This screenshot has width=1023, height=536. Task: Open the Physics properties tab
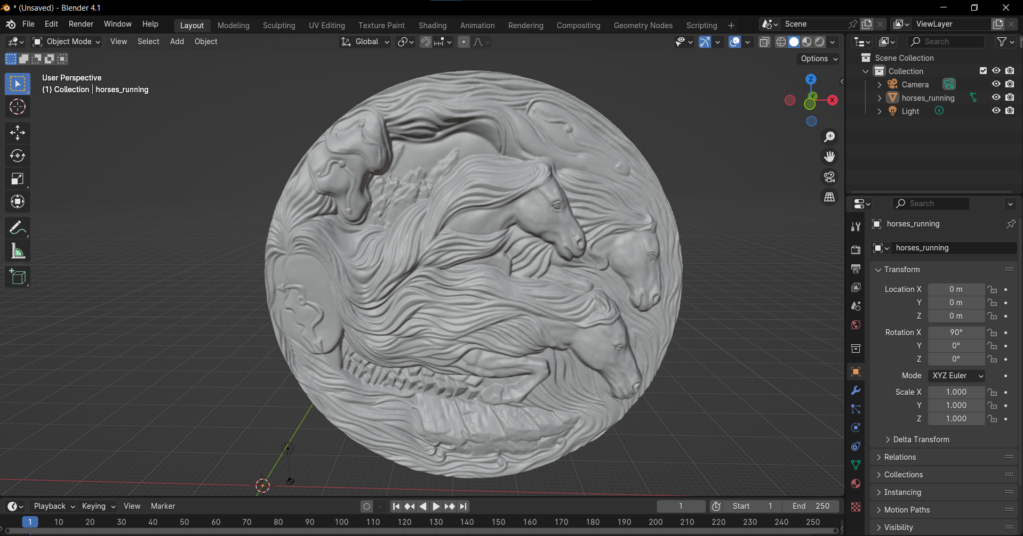[x=856, y=428]
